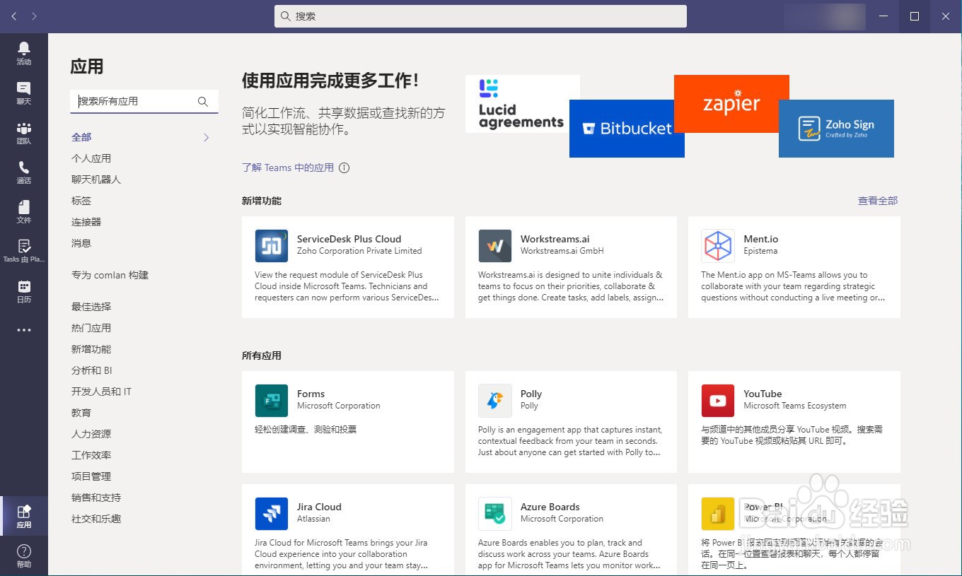This screenshot has width=962, height=576.
Task: Open the Workstreams.ai app icon
Action: pos(495,246)
